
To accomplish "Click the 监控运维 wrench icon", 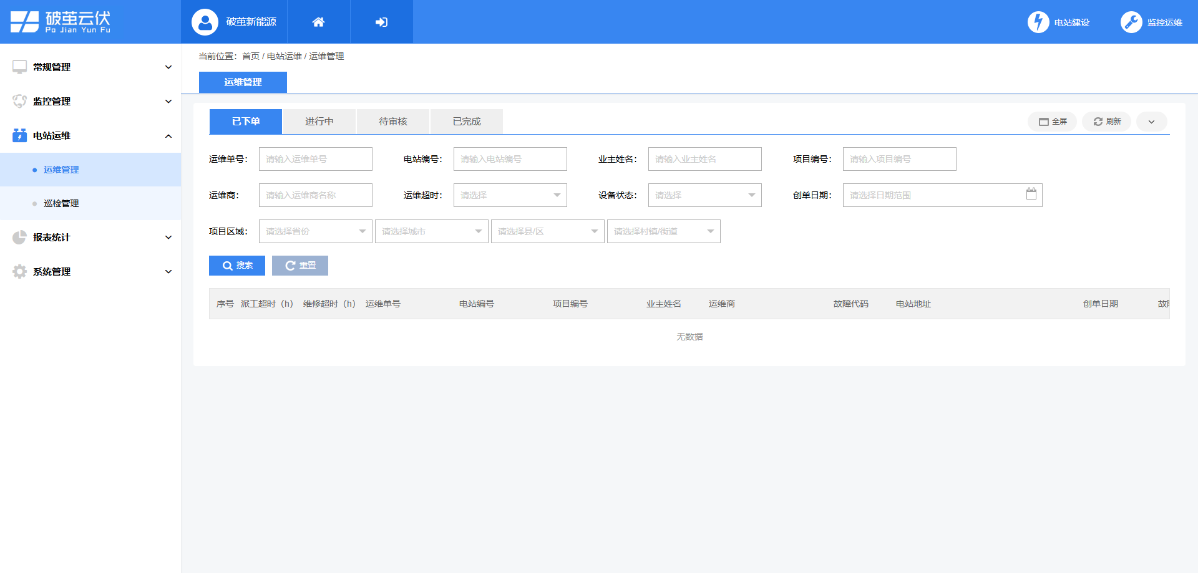I will (x=1131, y=21).
